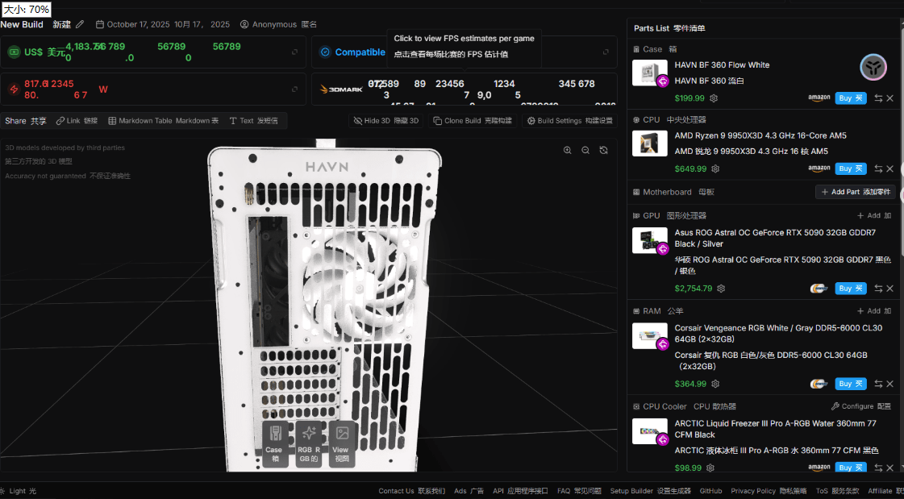904x499 pixels.
Task: Reset the 3D viewer camera angle
Action: [x=604, y=150]
